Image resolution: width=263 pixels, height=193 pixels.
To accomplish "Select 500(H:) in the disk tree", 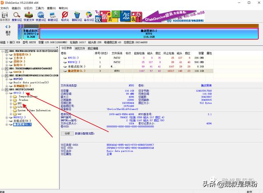I will pos(18,72).
